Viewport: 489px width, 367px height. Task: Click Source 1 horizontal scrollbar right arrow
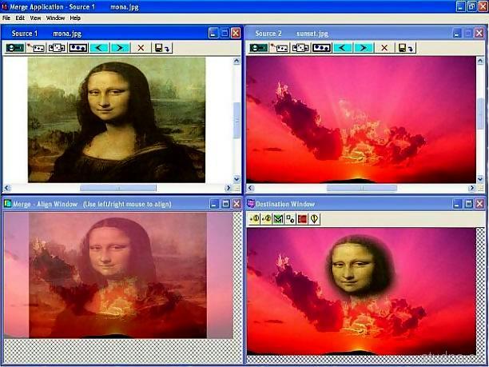point(229,188)
